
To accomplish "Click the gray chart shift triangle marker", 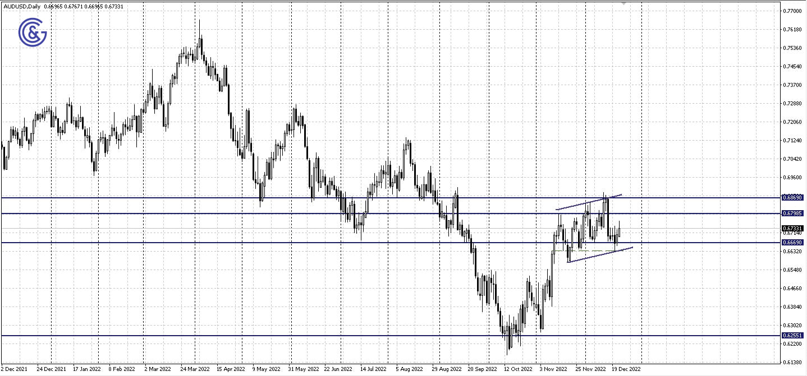I will [x=623, y=3].
